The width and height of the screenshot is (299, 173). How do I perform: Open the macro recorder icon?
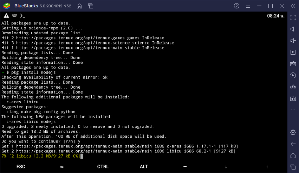(x=293, y=75)
